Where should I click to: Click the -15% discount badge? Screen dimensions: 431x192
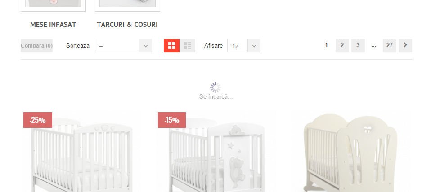pos(172,120)
